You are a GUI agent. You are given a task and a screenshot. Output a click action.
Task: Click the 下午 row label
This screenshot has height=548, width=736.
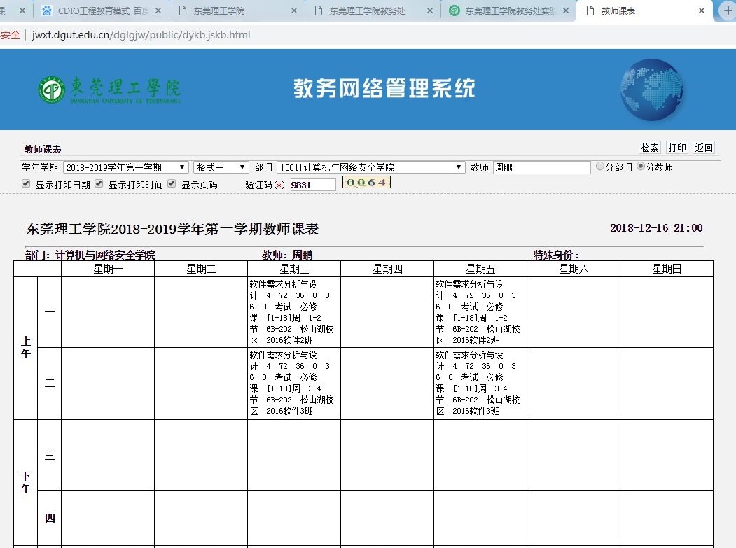(26, 483)
